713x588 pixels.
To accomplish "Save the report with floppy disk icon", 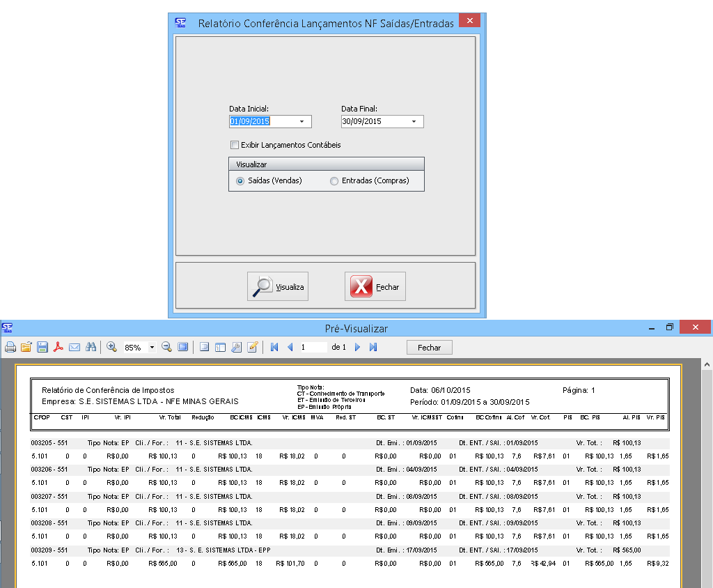I will 42,347.
